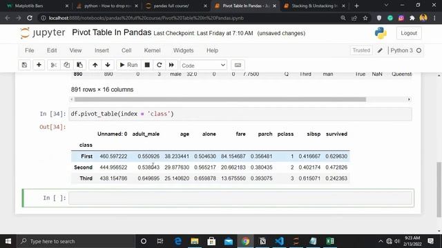
Task: Open tab search dropdown chevron
Action: point(387,5)
